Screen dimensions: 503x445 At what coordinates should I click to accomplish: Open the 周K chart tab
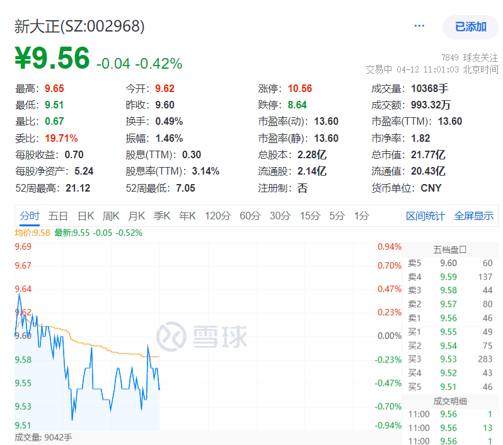point(111,216)
